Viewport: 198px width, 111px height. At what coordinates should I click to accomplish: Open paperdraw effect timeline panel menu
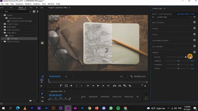tap(65, 91)
